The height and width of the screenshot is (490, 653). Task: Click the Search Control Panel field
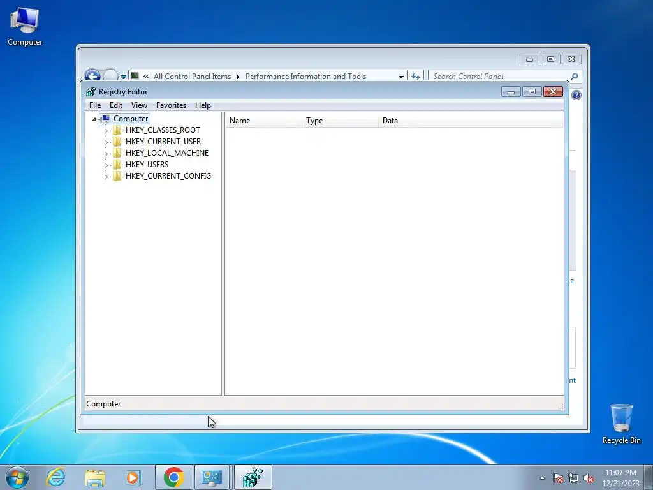coord(500,77)
